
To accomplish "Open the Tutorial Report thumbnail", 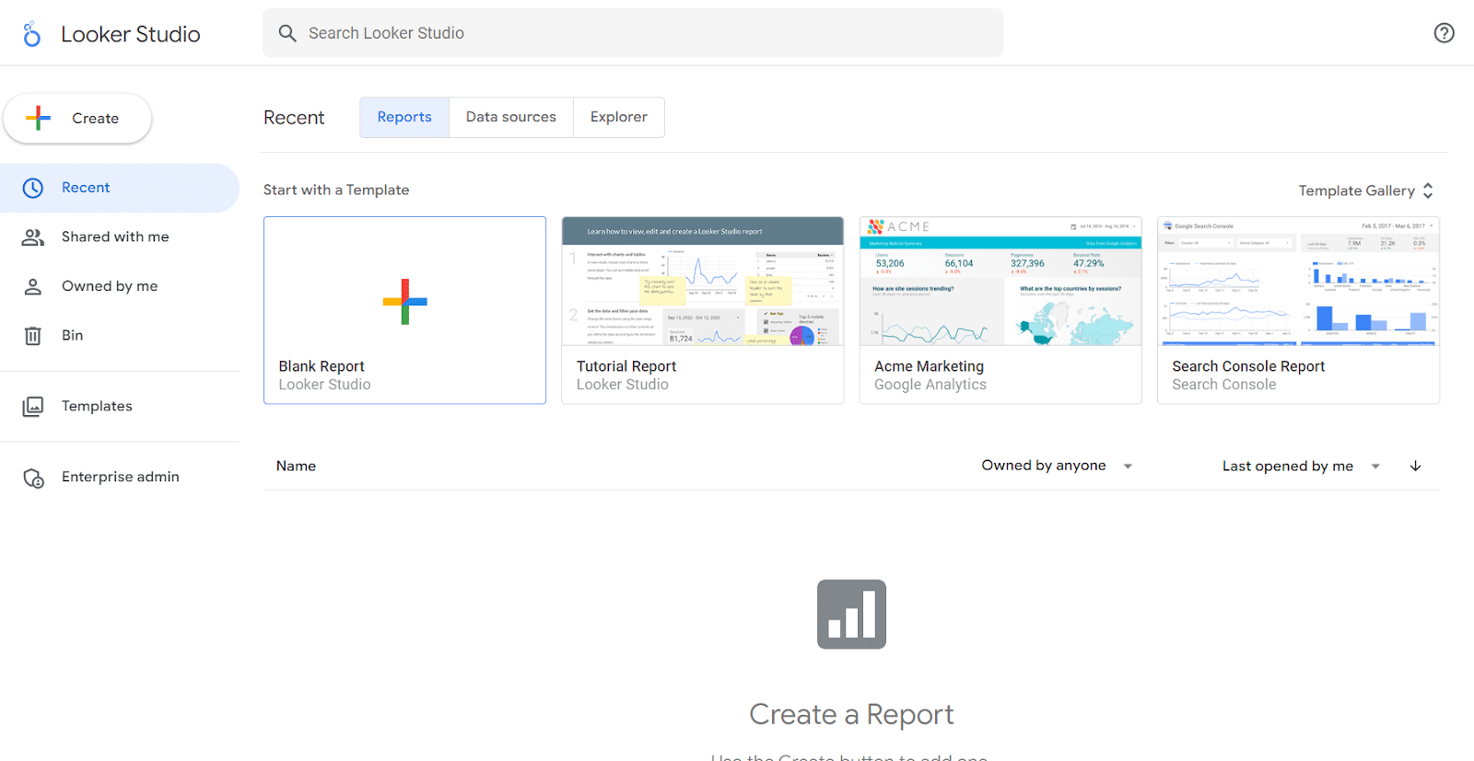I will (x=703, y=282).
